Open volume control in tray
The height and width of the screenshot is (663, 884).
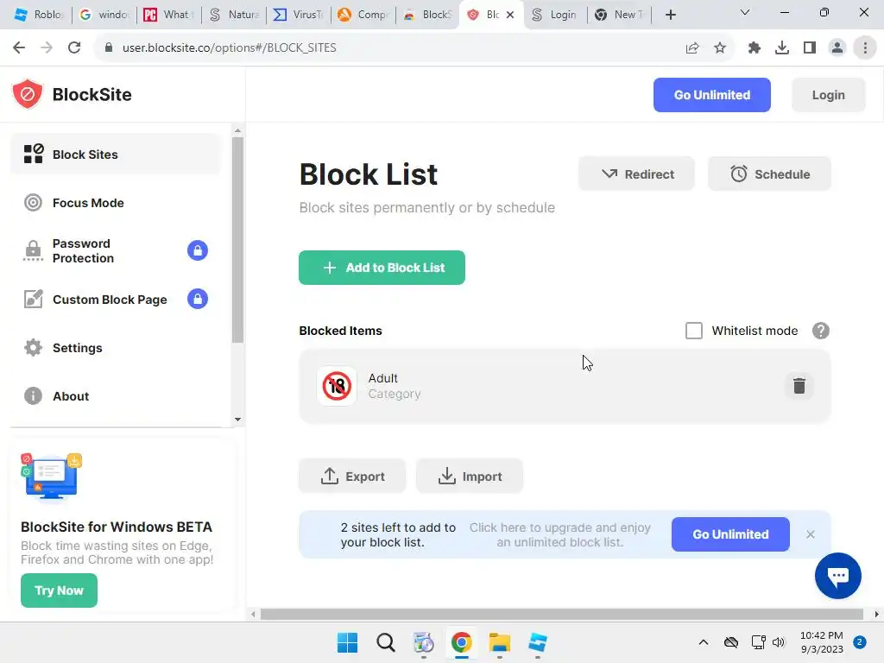coord(779,642)
